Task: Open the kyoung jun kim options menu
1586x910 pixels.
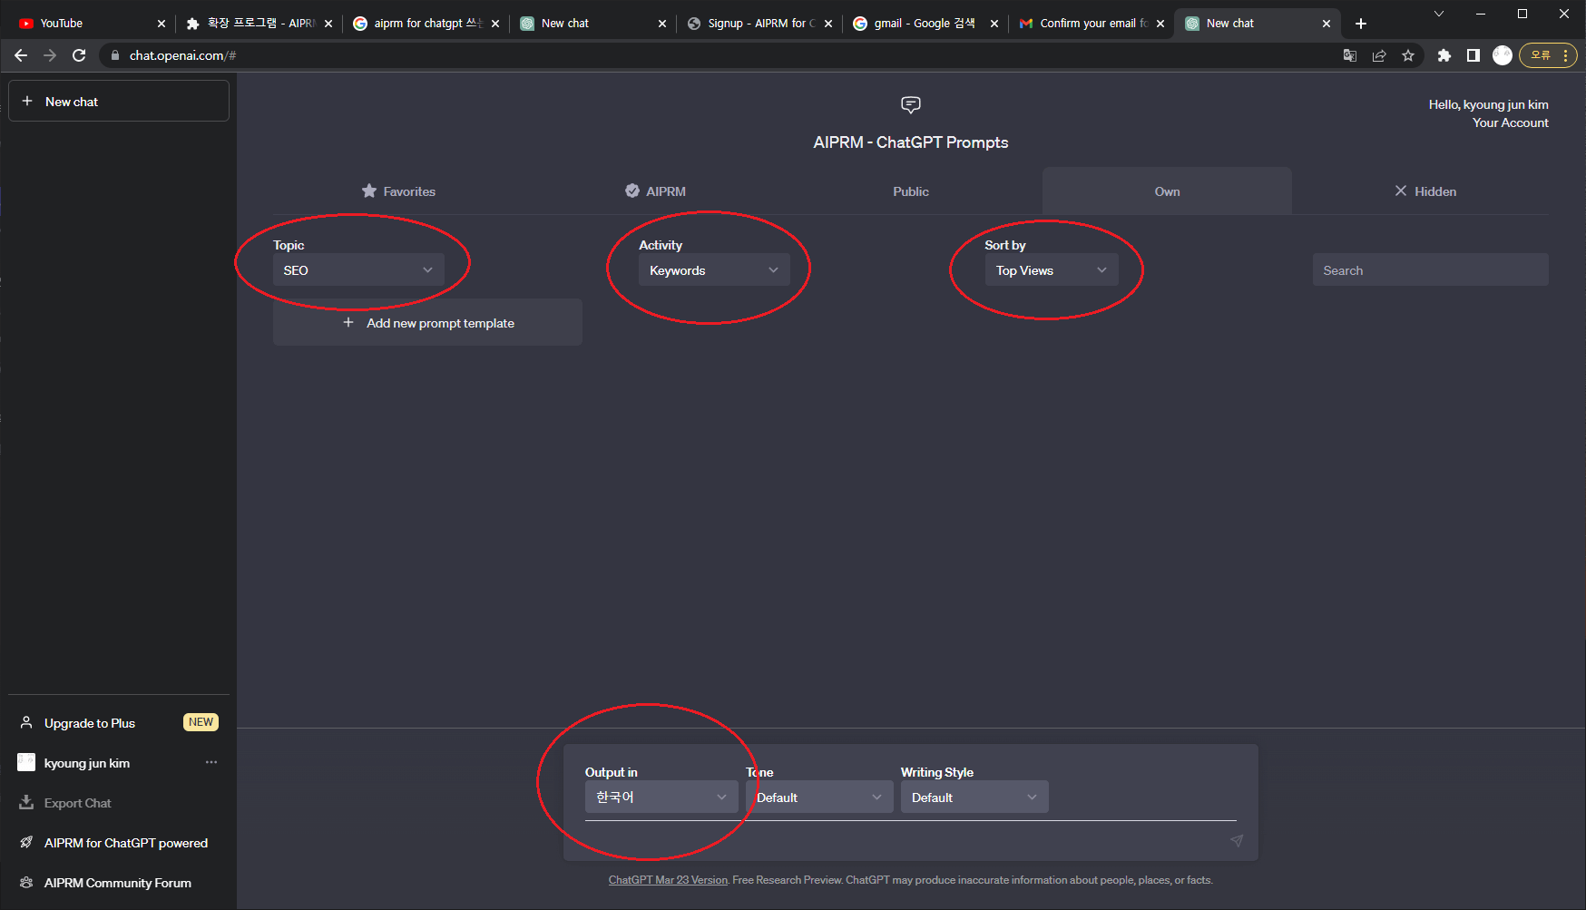Action: click(x=211, y=762)
